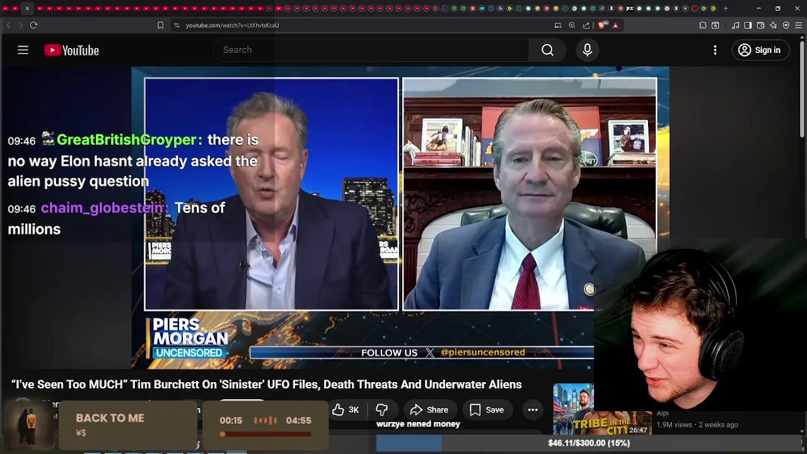Reload the page in the browser

[x=33, y=25]
